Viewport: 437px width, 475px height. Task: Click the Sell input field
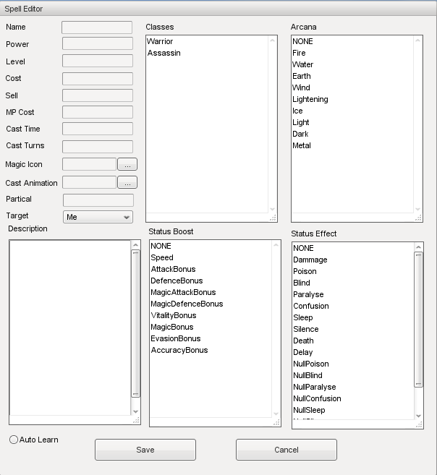98,95
